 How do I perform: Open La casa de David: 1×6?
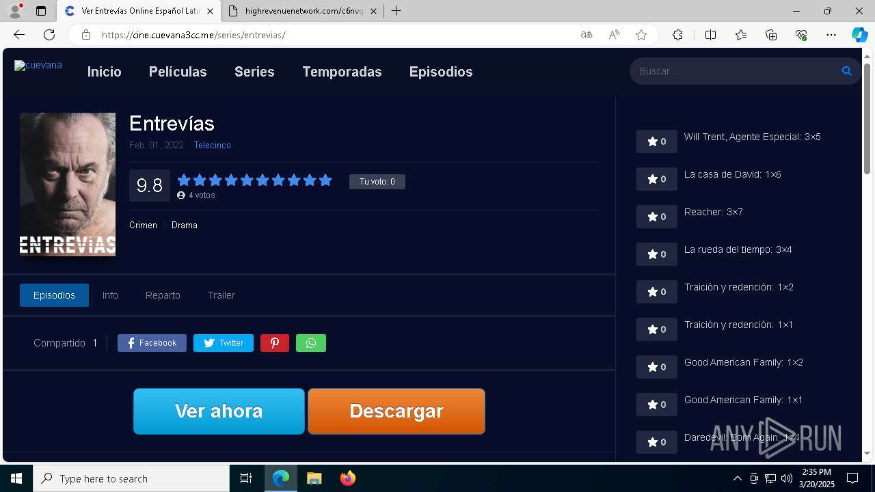point(732,174)
